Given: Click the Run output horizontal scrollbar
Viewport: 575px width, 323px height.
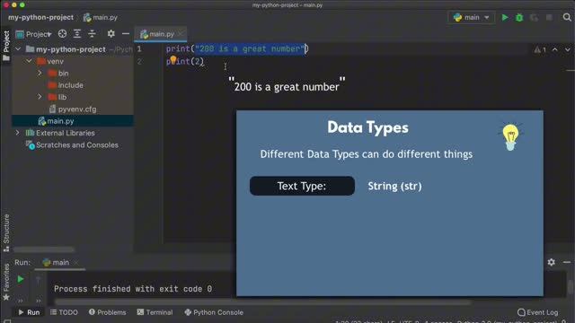Looking at the screenshot, I should 262,302.
